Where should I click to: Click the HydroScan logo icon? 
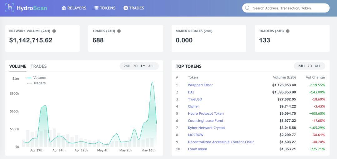tap(10, 8)
